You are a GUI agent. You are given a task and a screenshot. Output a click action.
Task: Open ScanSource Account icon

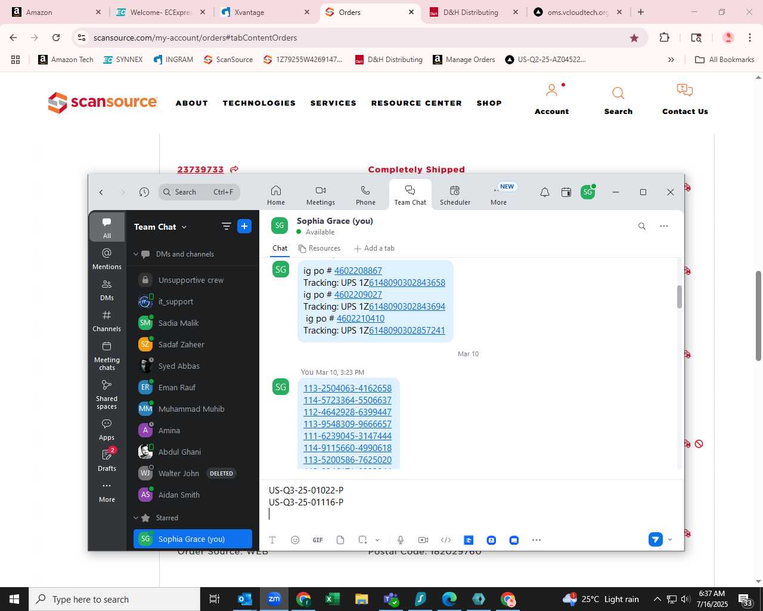[552, 99]
